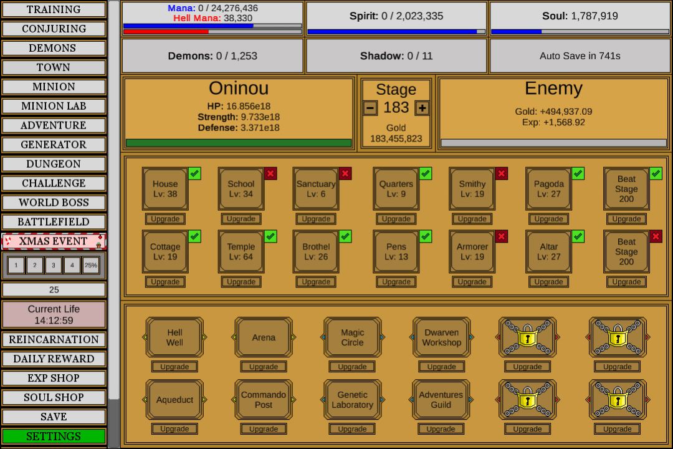Click the green SETTINGS button
This screenshot has width=673, height=449.
point(54,436)
